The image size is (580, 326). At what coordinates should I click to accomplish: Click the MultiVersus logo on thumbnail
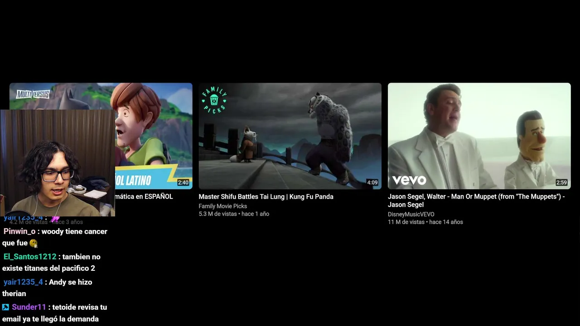click(33, 94)
